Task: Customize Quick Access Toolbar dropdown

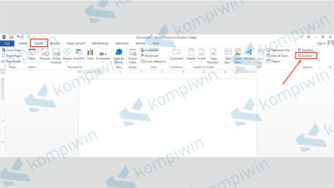Action: [x=34, y=37]
